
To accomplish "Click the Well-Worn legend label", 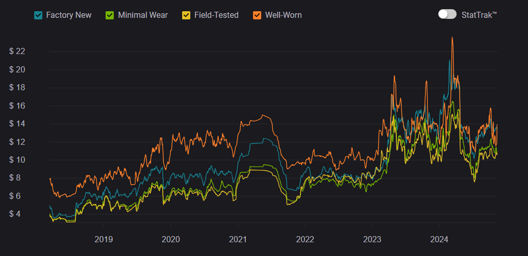I will click(283, 15).
